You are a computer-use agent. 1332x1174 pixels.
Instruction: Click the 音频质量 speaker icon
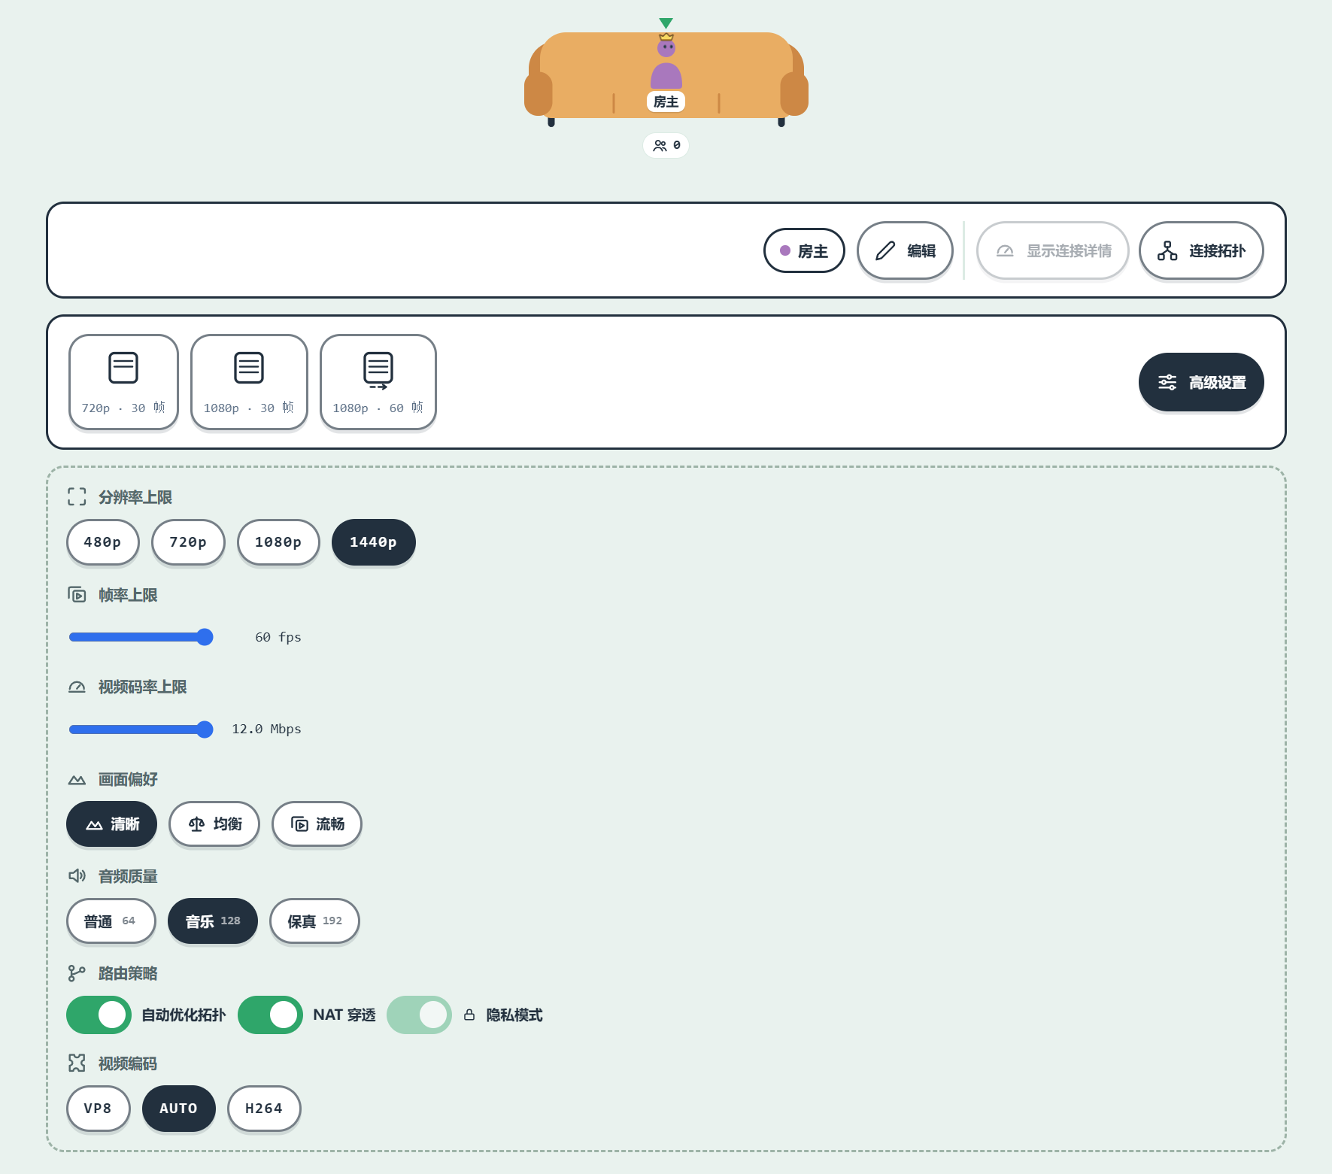click(x=77, y=875)
